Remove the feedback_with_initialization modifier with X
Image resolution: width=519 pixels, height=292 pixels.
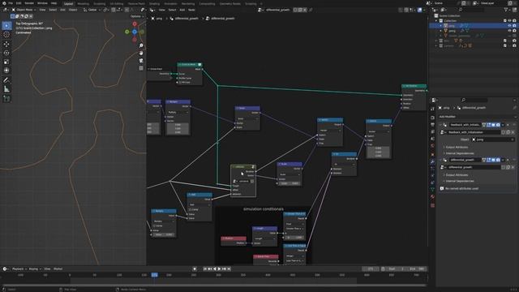508,125
